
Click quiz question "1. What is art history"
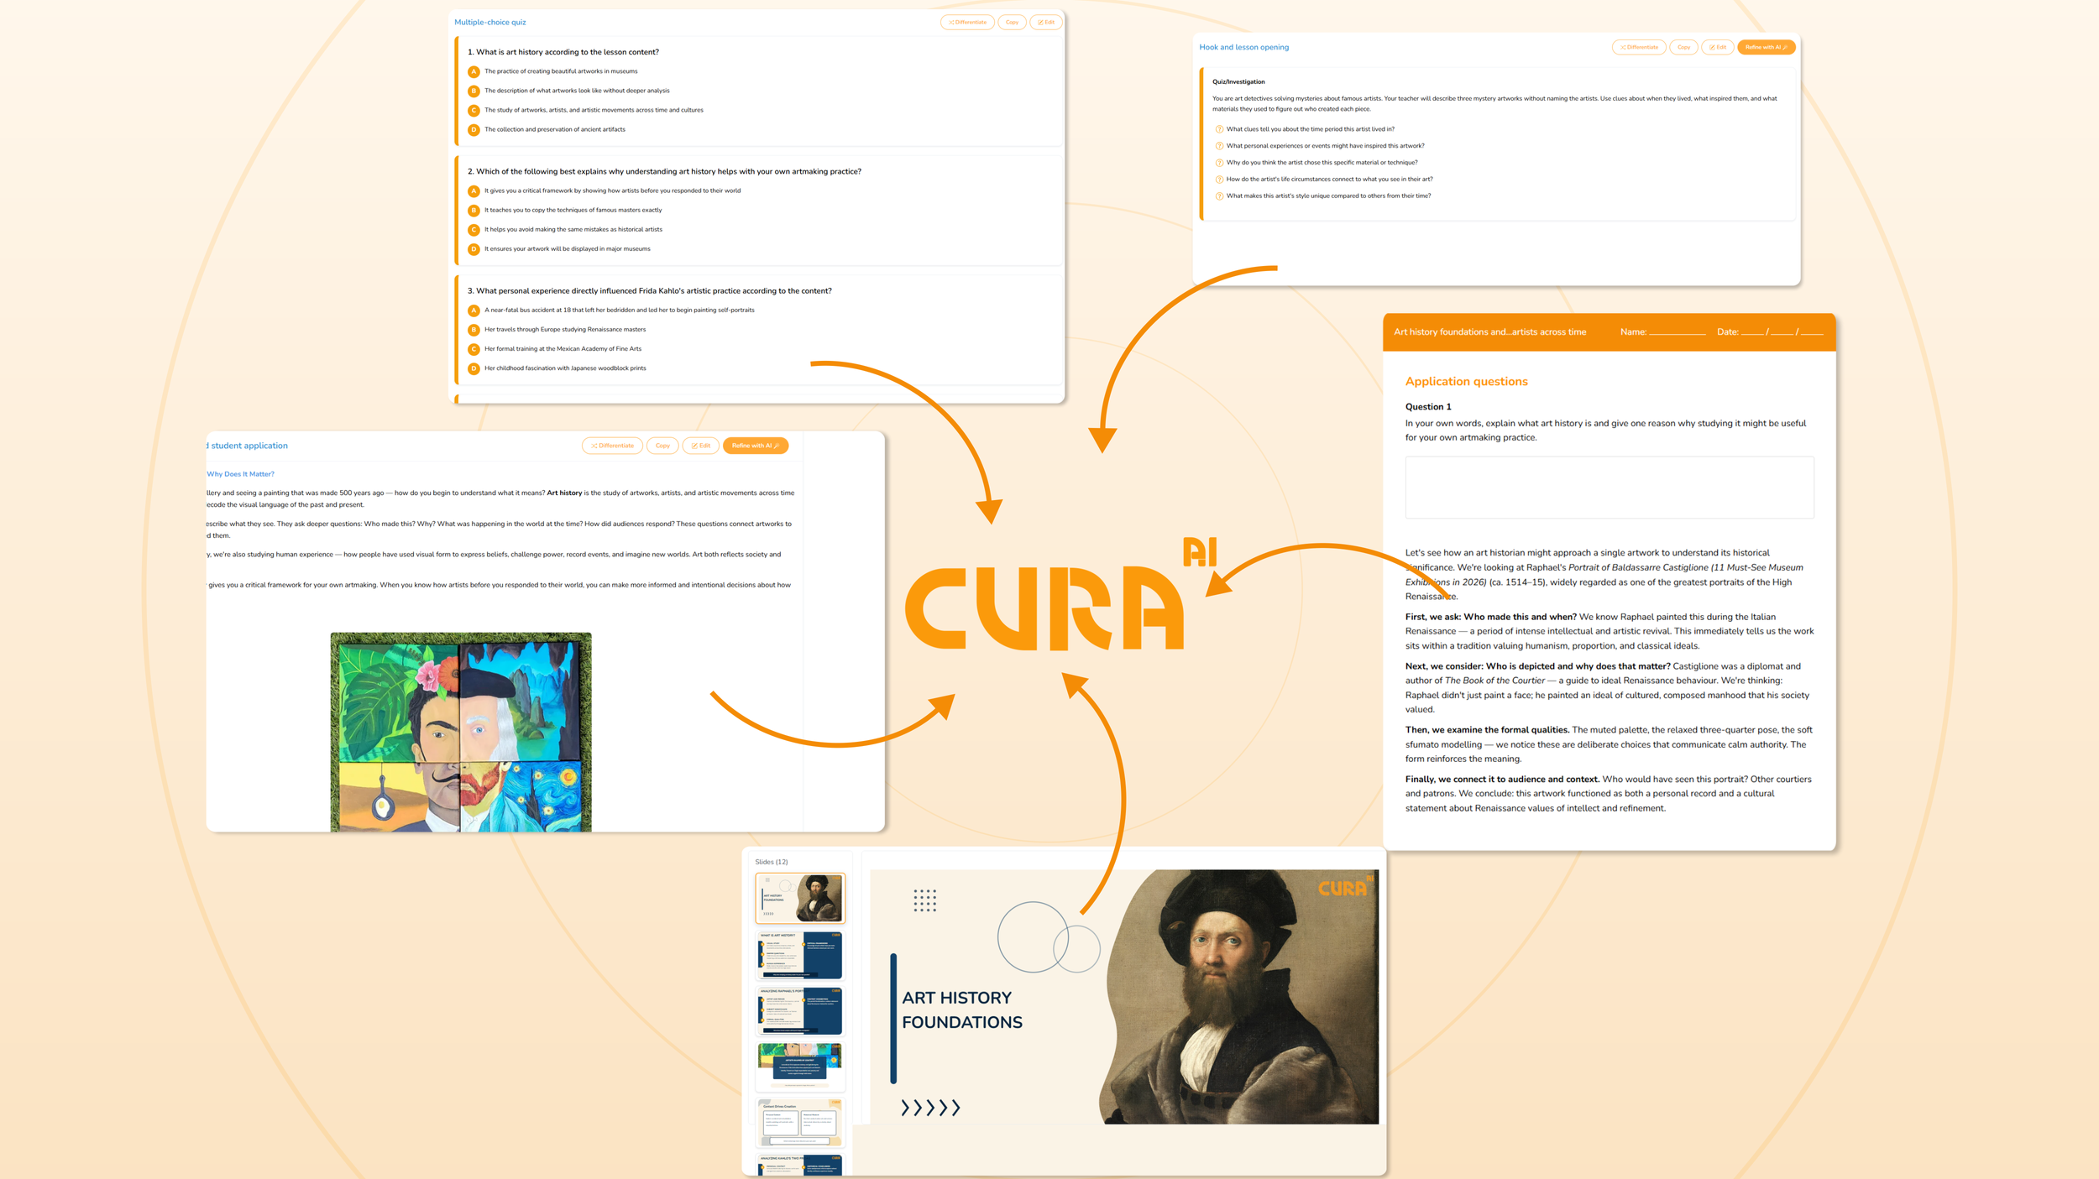tap(563, 52)
